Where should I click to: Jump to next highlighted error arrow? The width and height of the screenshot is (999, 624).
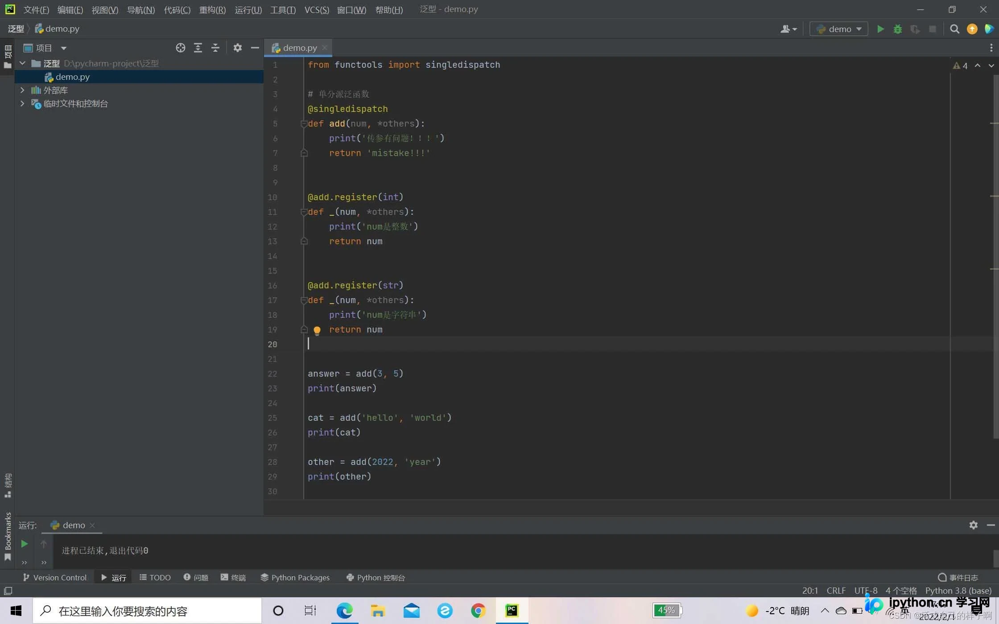point(991,66)
